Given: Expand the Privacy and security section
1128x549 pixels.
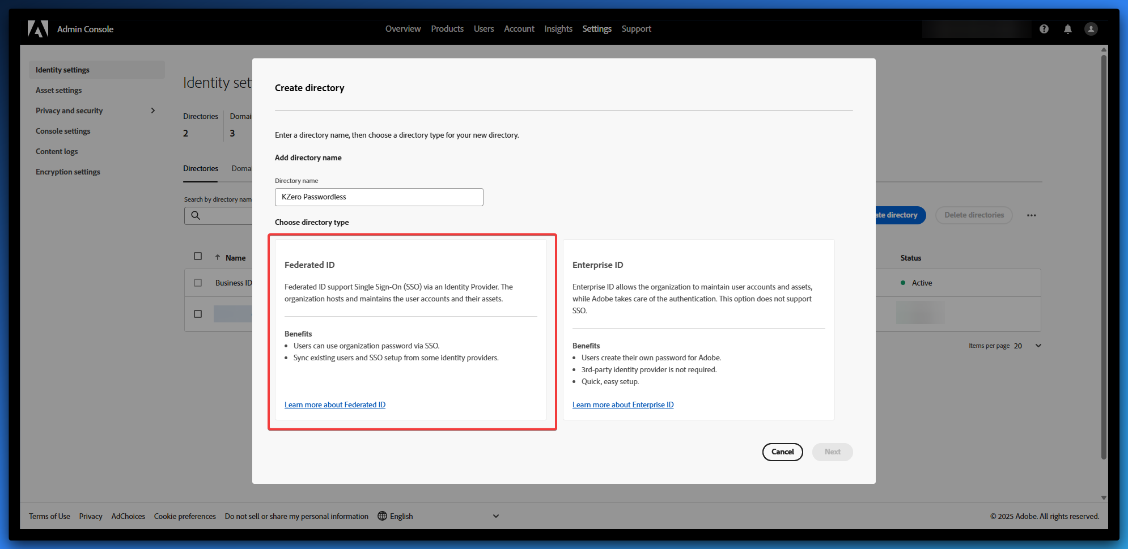Looking at the screenshot, I should coord(152,110).
